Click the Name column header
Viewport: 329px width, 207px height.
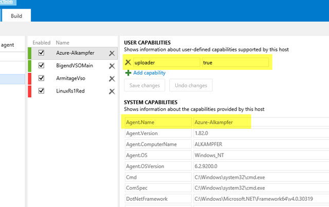62,43
